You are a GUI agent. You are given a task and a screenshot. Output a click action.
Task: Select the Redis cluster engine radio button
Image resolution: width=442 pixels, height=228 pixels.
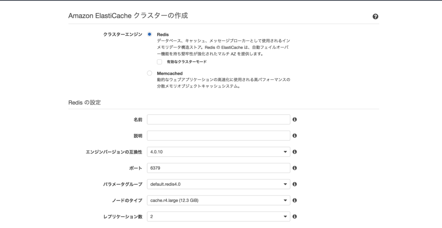point(149,34)
